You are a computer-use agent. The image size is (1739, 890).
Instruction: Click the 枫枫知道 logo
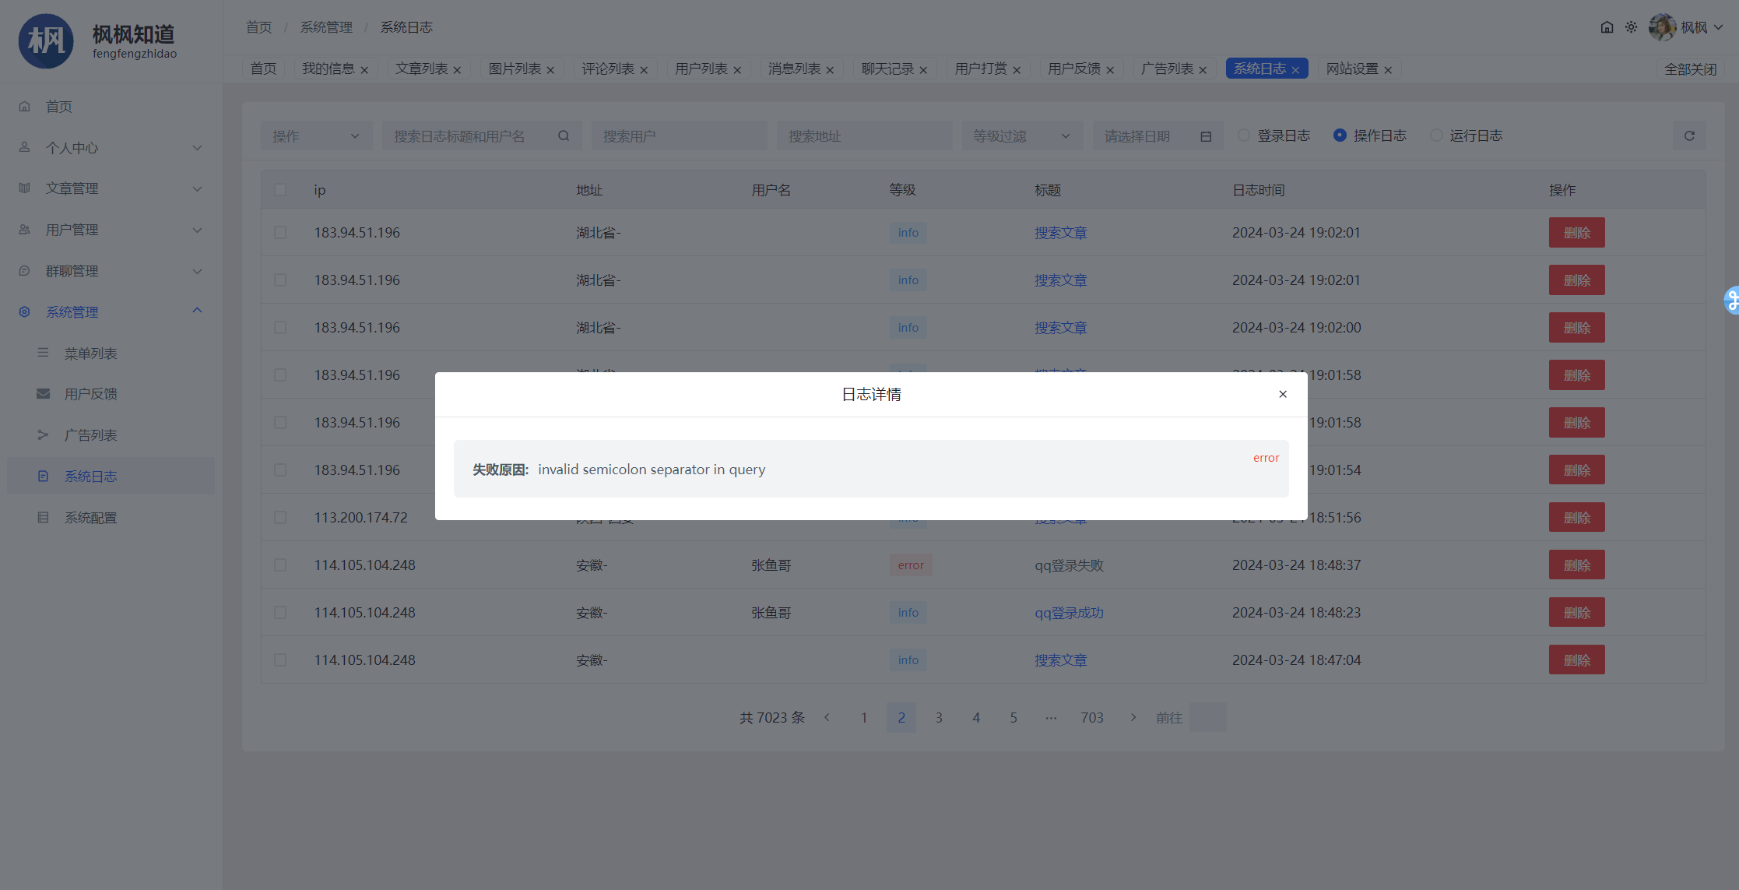(46, 40)
